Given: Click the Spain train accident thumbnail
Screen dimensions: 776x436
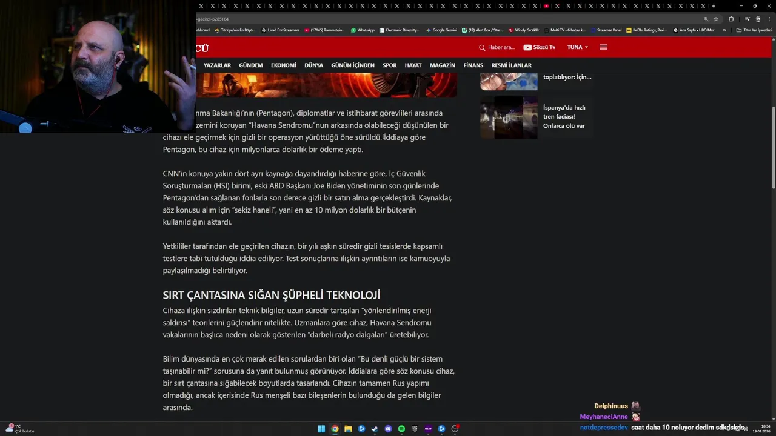Looking at the screenshot, I should (509, 117).
